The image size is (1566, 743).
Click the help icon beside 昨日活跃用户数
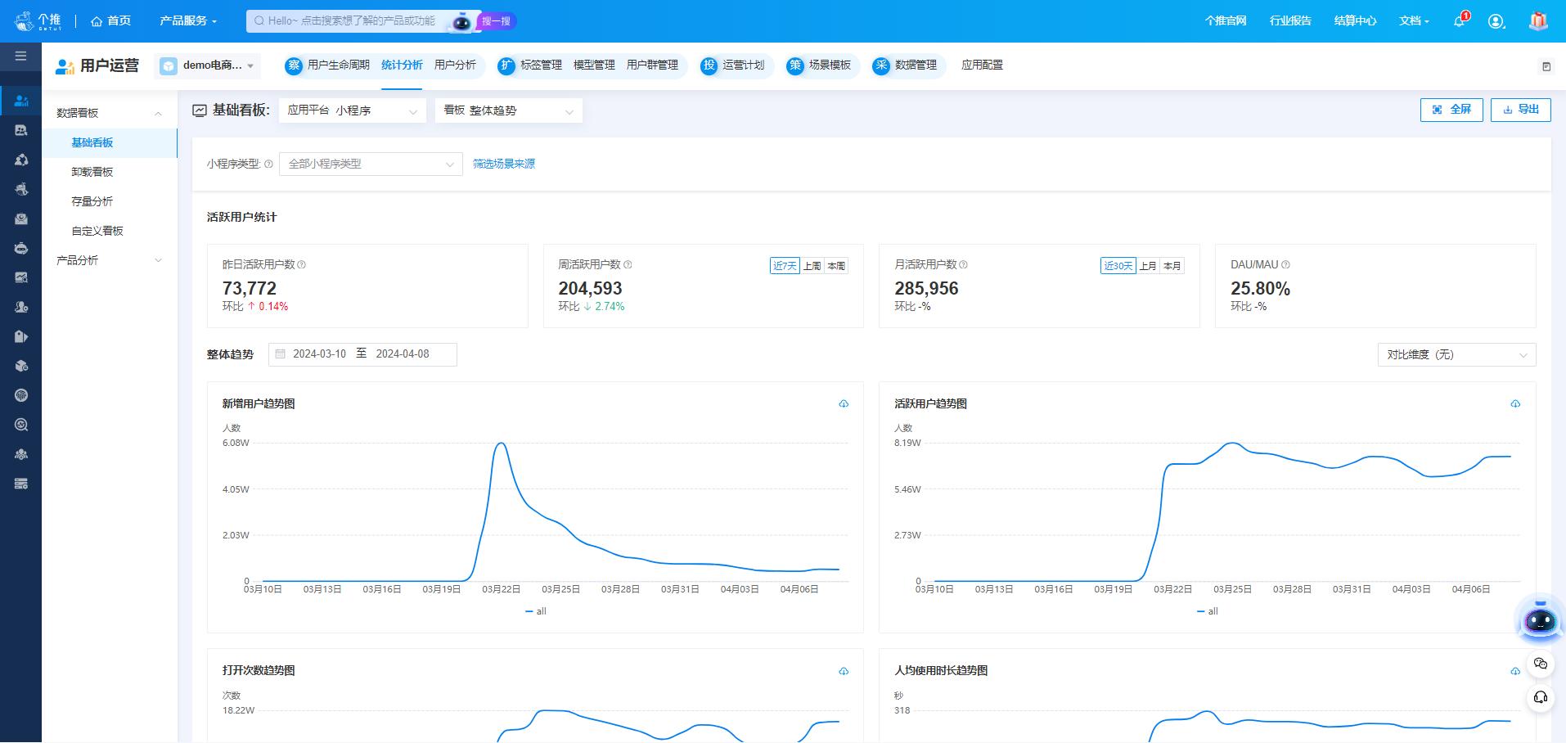point(302,264)
